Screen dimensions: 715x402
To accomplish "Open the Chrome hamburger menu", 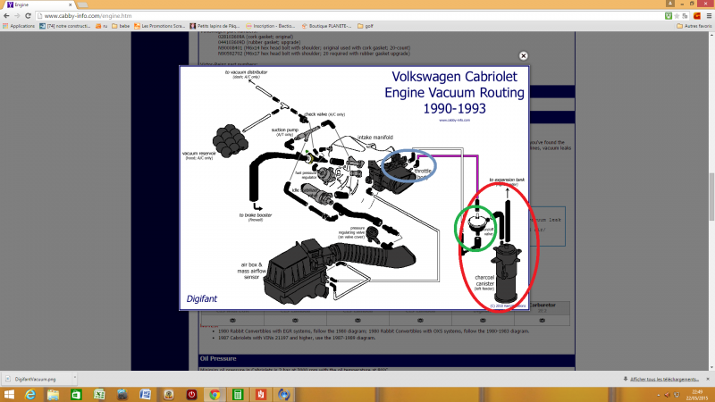I will [709, 15].
